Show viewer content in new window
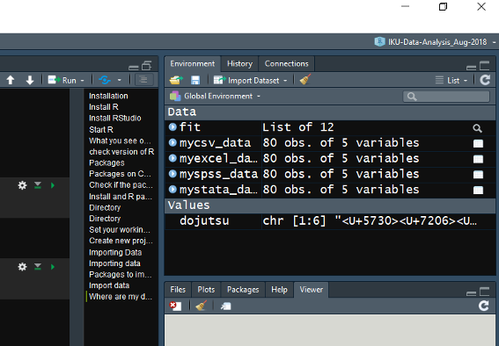 tap(225, 306)
